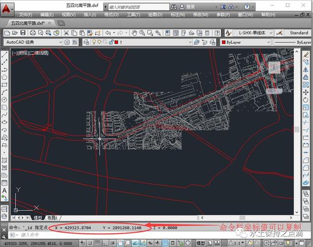Viewport: 313px width, 247px height.
Task: Click the Undo arrow icon
Action: (x=108, y=33)
